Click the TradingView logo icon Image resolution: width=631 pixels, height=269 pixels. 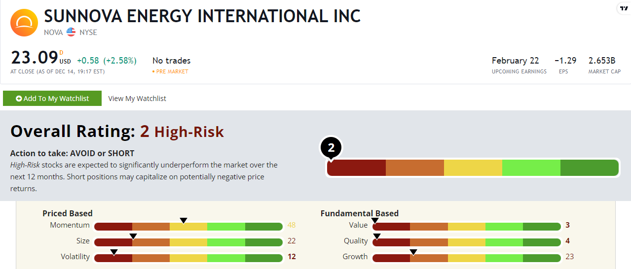pyautogui.click(x=624, y=8)
